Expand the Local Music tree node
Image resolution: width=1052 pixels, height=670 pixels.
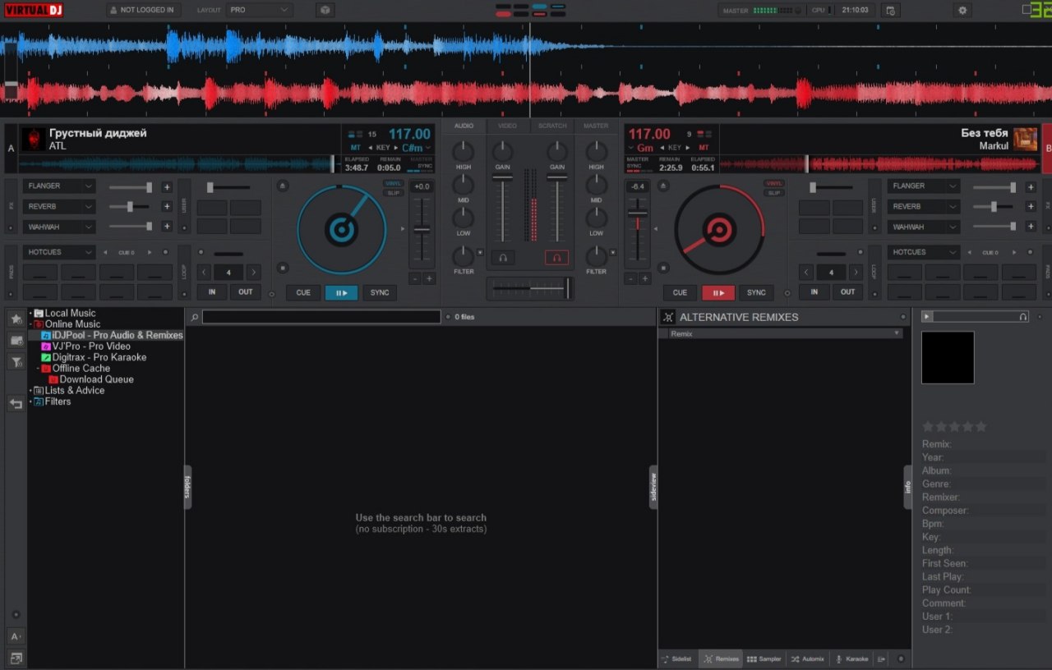pyautogui.click(x=31, y=313)
